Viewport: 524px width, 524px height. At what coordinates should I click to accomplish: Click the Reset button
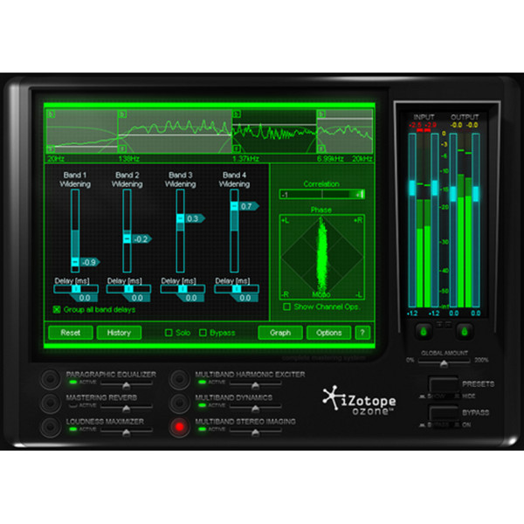click(70, 333)
